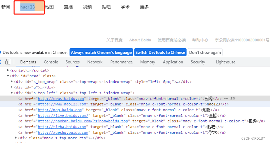Click the http://map.baidu.com href value
Image resolution: width=270 pixels, height=143 pixels.
pos(60,110)
